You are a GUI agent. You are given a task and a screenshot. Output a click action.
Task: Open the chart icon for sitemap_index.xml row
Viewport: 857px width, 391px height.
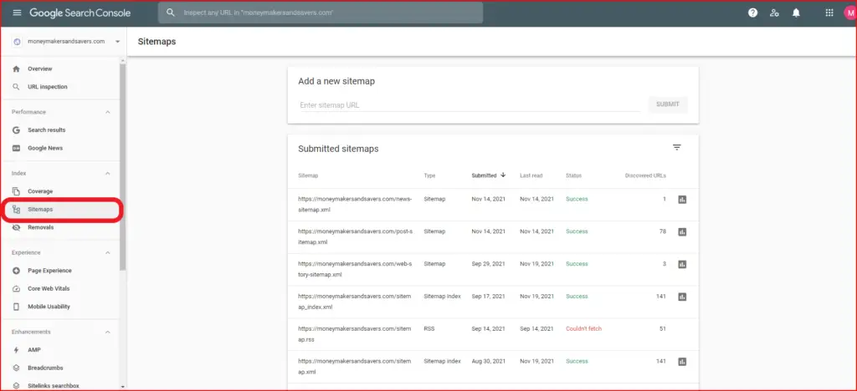(682, 297)
